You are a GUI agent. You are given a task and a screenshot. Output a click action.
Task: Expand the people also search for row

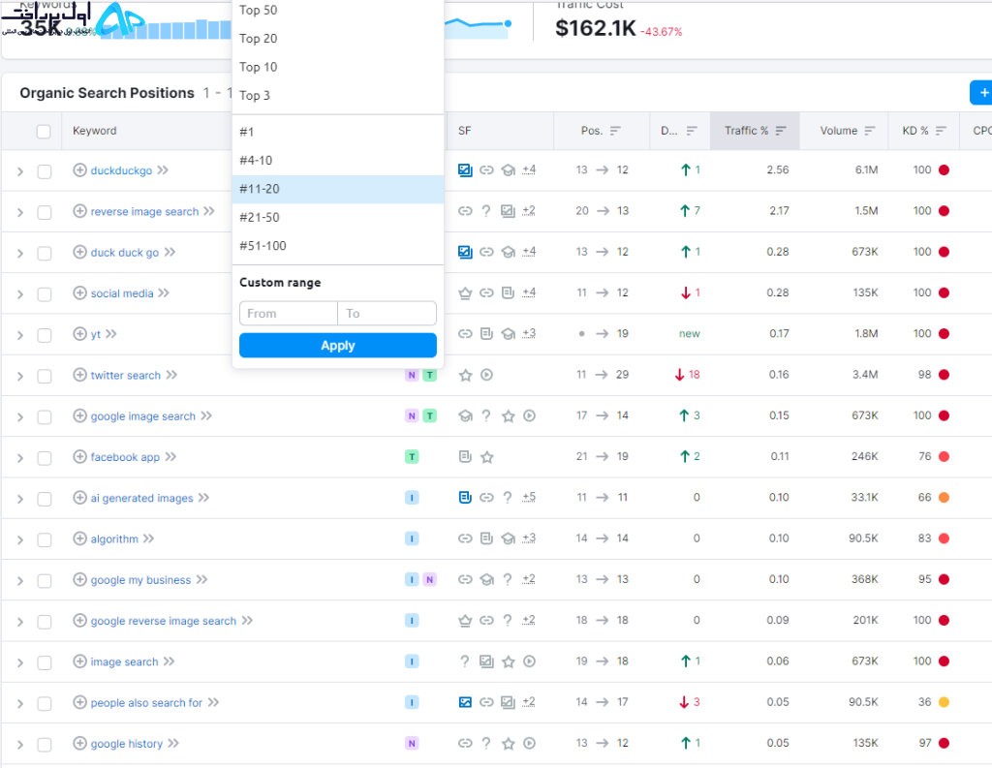click(x=20, y=703)
